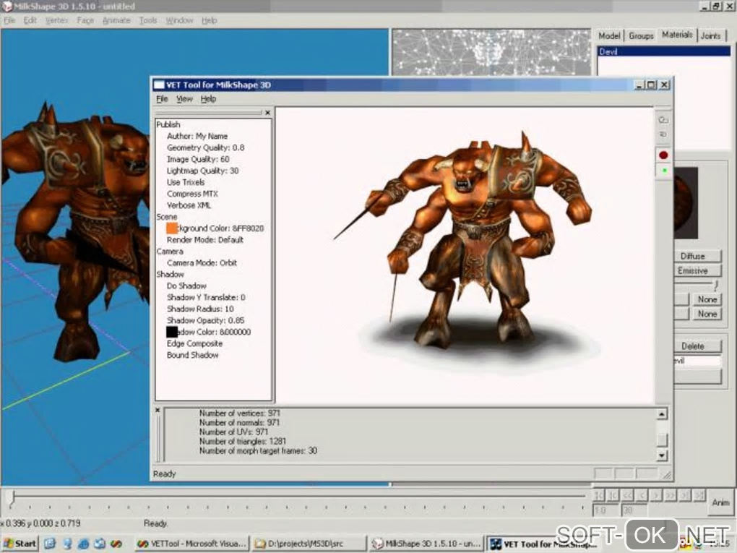Click the topmost icon in VET Tool's right toolbar

coord(663,120)
